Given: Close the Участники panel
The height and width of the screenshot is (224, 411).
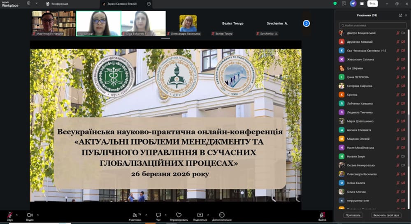Looking at the screenshot, I should 406,15.
